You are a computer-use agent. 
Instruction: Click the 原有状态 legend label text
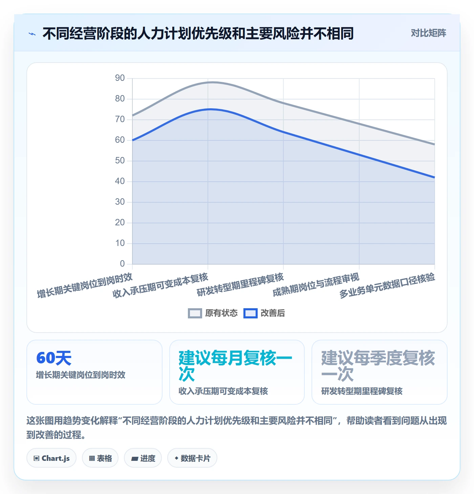click(x=221, y=313)
